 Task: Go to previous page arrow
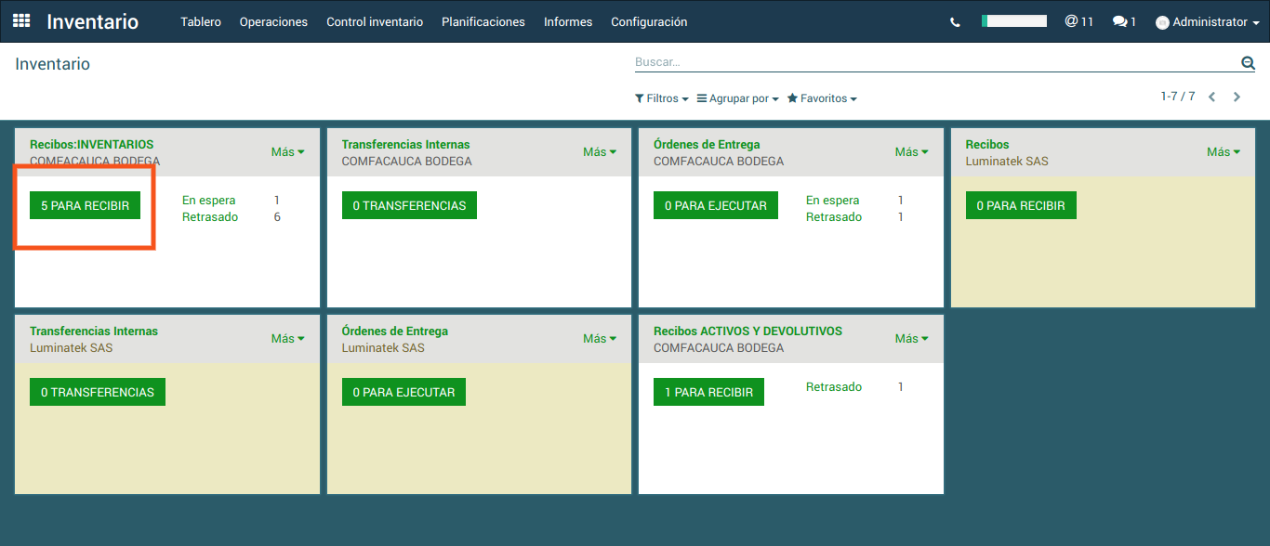(x=1211, y=97)
